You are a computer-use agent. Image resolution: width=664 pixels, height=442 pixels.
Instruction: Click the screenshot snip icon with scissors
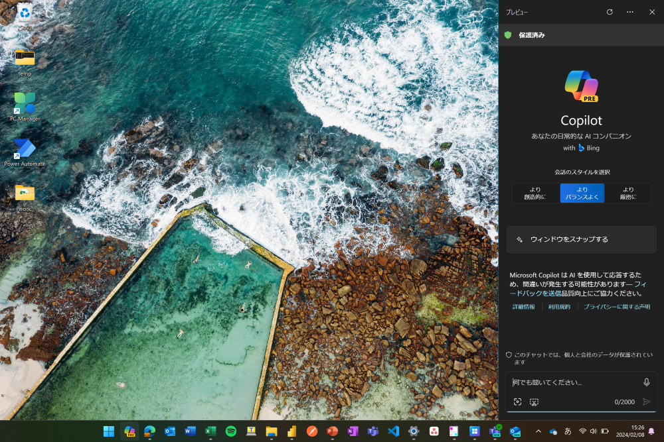coord(534,402)
